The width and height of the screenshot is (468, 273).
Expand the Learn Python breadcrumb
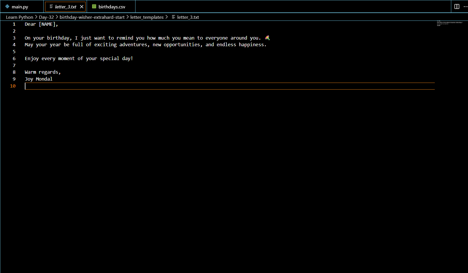coord(19,17)
